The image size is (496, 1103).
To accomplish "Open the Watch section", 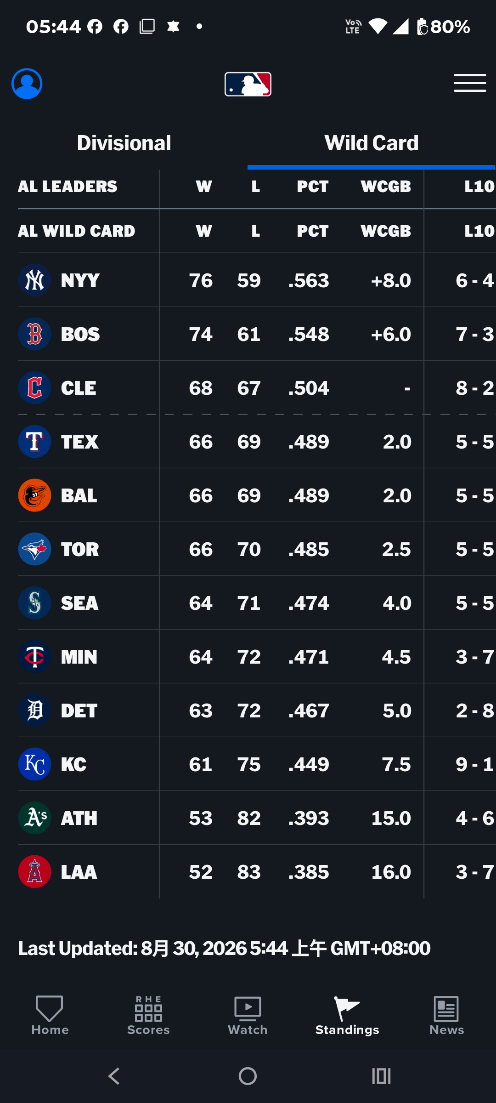I will click(x=248, y=1016).
